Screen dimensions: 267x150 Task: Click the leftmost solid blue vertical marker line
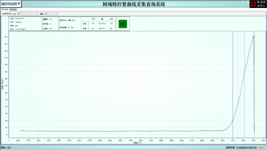pyautogui.click(x=233, y=84)
